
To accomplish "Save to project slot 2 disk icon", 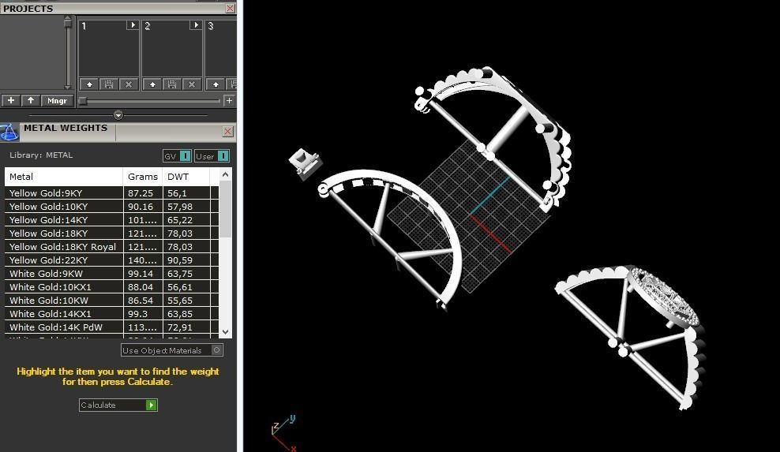I will tap(172, 84).
